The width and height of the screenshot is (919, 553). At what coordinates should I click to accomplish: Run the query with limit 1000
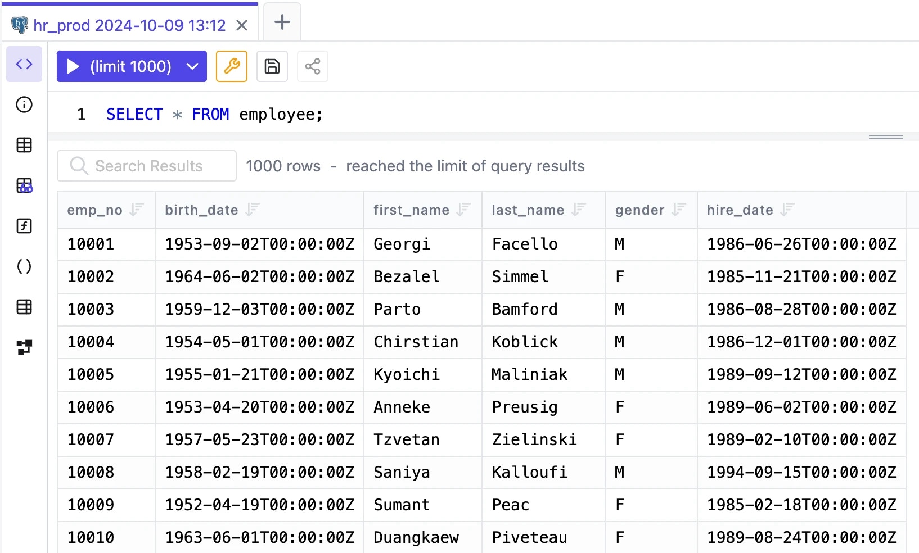click(119, 66)
